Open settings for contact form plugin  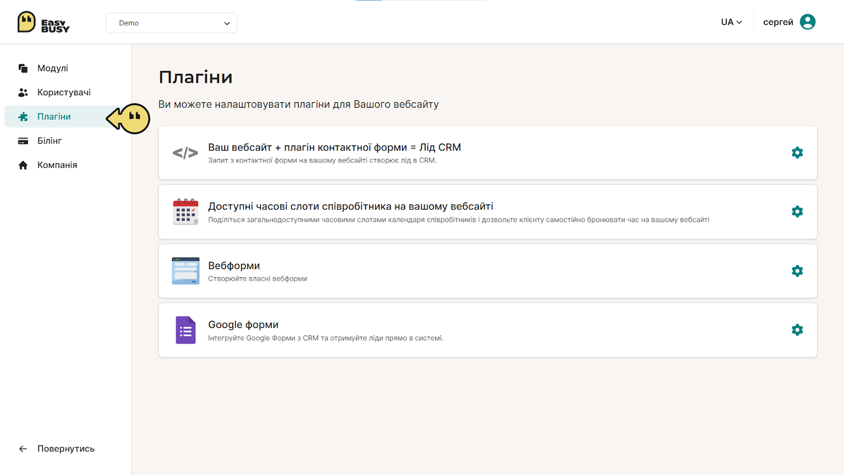coord(797,153)
